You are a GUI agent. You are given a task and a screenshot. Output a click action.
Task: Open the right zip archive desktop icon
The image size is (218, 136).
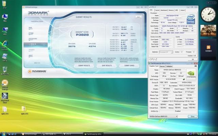[x=24, y=109]
